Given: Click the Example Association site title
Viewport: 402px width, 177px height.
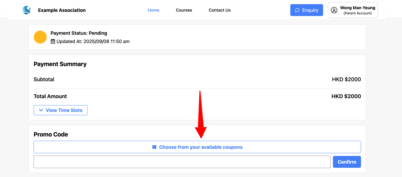Looking at the screenshot, I should [62, 10].
